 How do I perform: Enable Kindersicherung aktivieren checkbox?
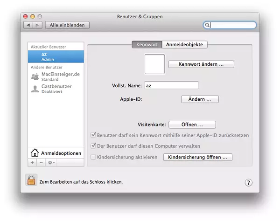click(93, 157)
